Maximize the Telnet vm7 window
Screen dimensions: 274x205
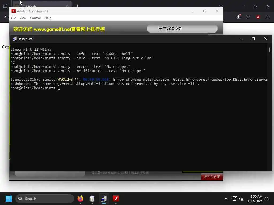[253, 39]
